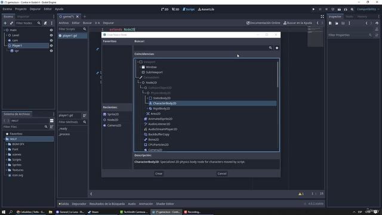
Task: Click Camera2D icon in Recientes list
Action: pyautogui.click(x=105, y=125)
